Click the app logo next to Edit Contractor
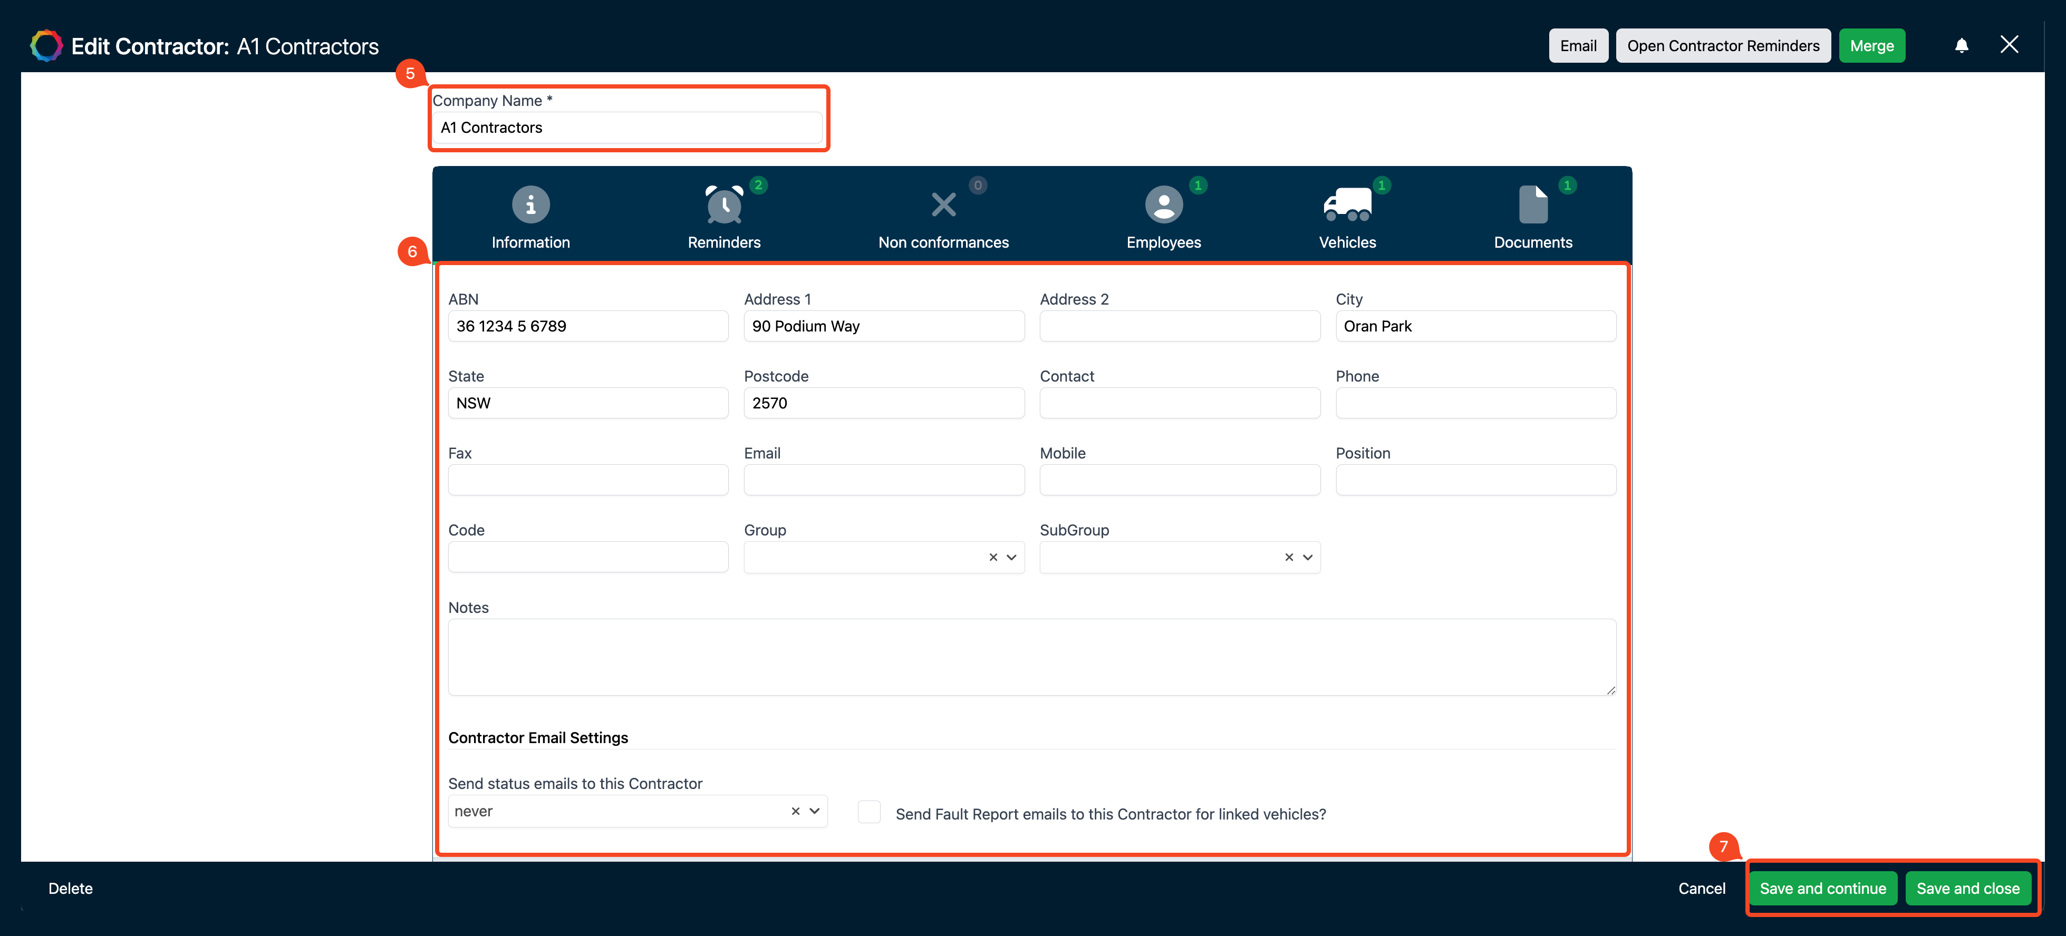The width and height of the screenshot is (2066, 936). pos(46,45)
